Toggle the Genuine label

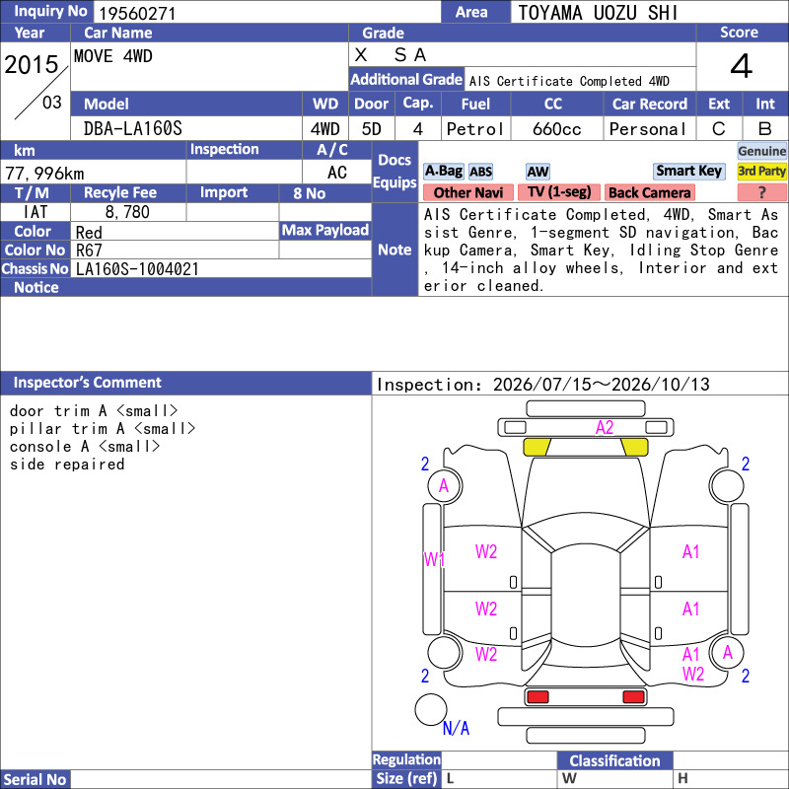[x=761, y=151]
